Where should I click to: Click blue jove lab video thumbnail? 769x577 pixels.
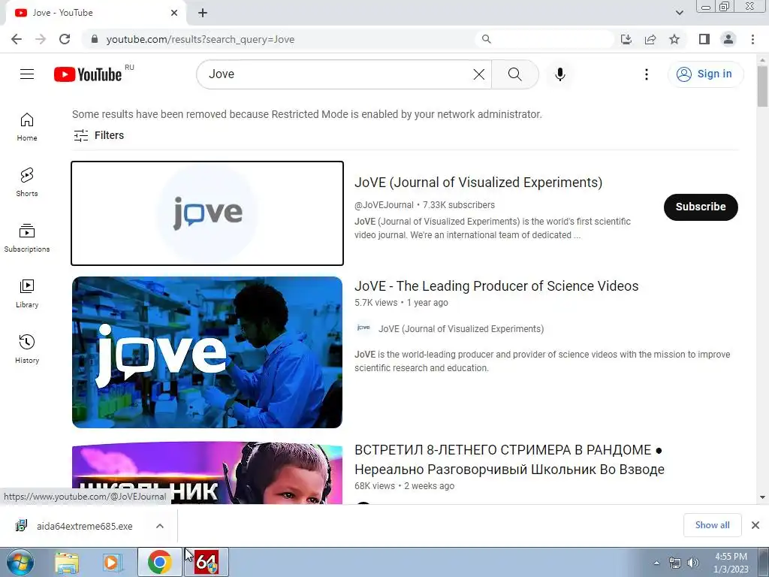point(207,352)
